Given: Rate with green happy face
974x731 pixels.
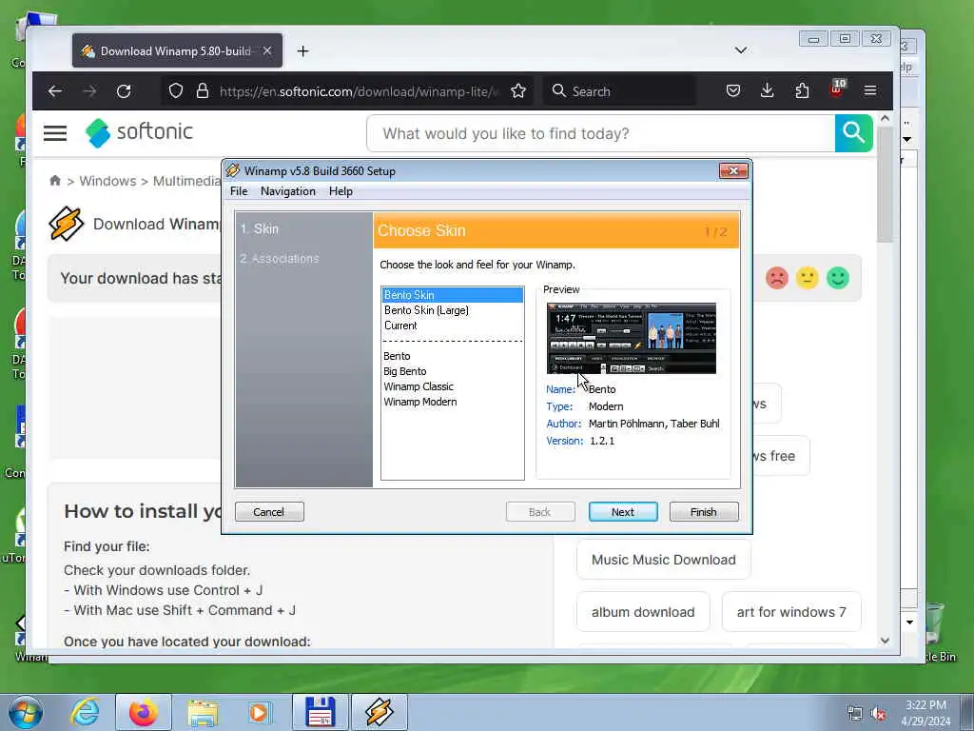Looking at the screenshot, I should 837,278.
